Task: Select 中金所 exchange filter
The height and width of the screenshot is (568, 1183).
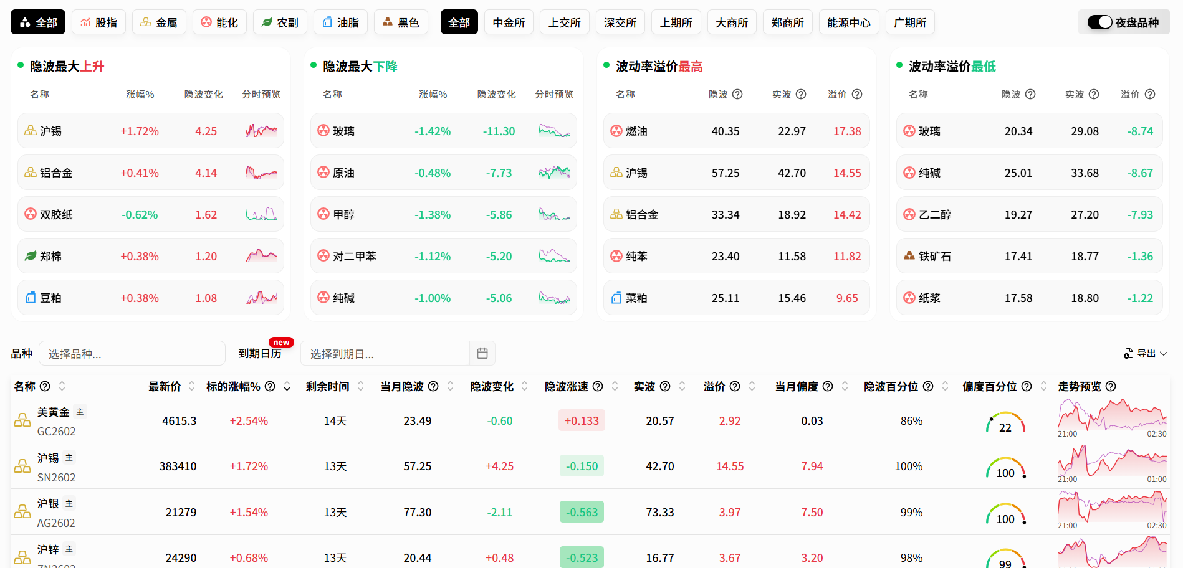Action: pyautogui.click(x=509, y=22)
